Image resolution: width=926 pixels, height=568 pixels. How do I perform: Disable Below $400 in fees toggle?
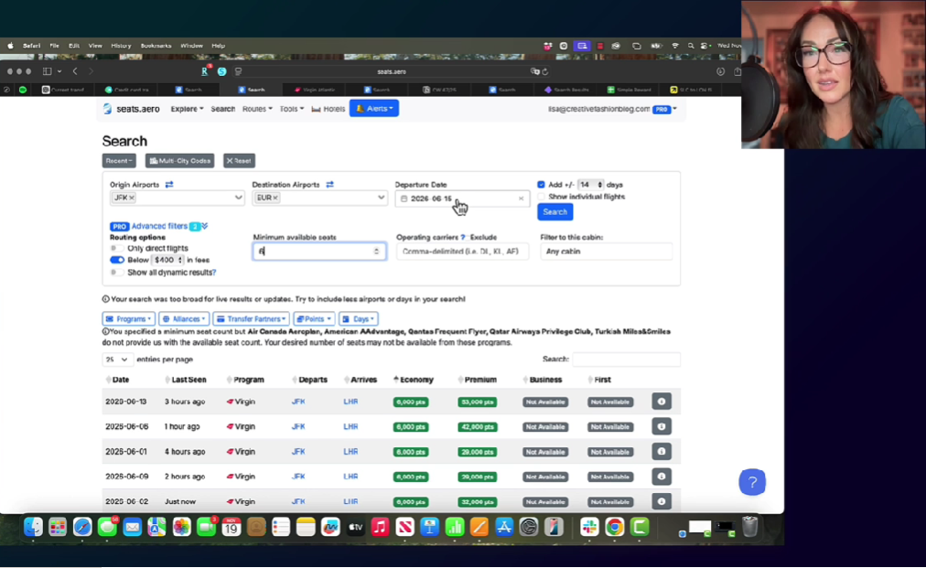point(117,260)
